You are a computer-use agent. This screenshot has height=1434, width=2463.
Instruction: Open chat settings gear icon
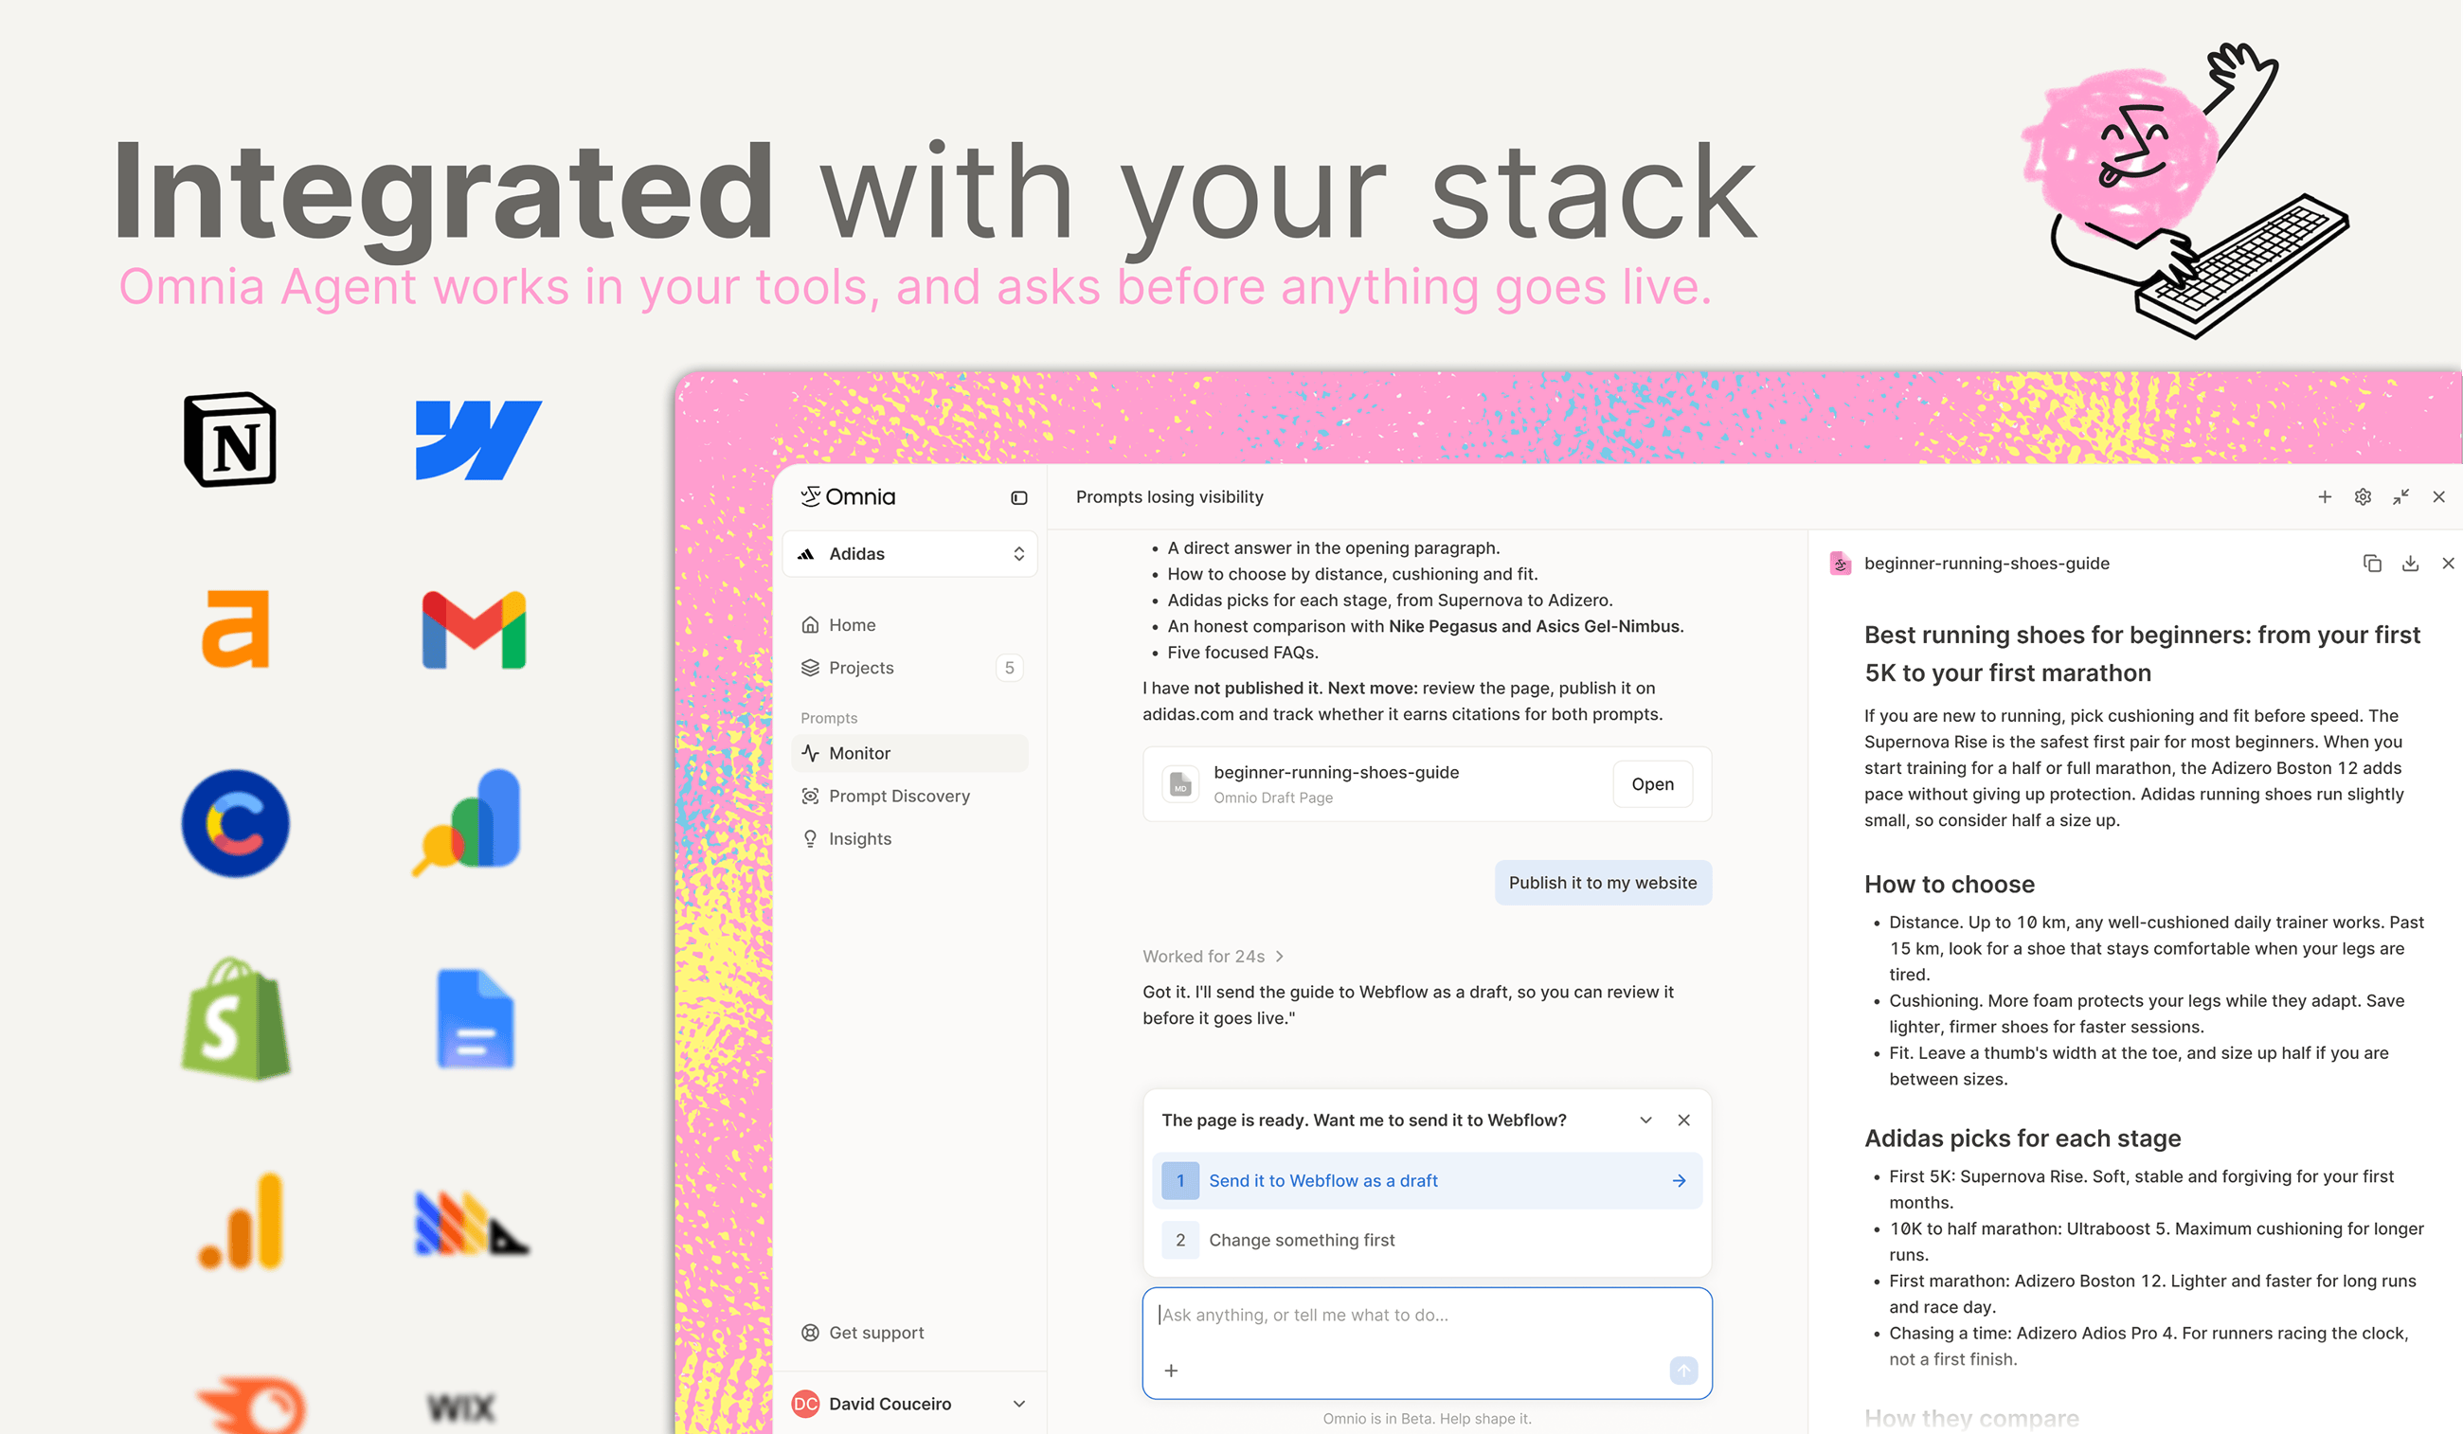click(2363, 496)
